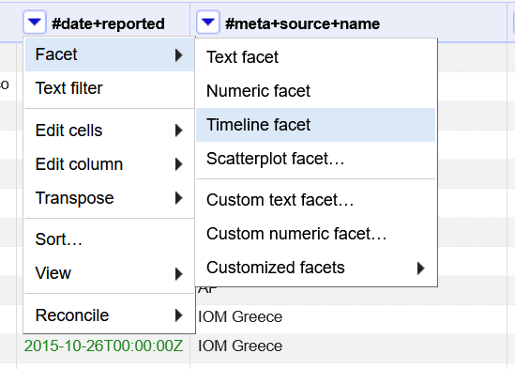Choose Custom numeric facet… option
This screenshot has width=515, height=369.
pyautogui.click(x=315, y=234)
